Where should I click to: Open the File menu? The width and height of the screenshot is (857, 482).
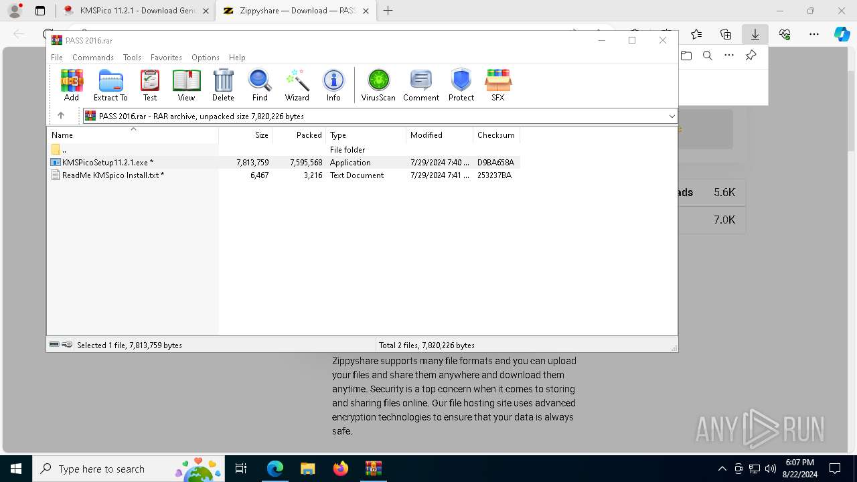click(57, 58)
